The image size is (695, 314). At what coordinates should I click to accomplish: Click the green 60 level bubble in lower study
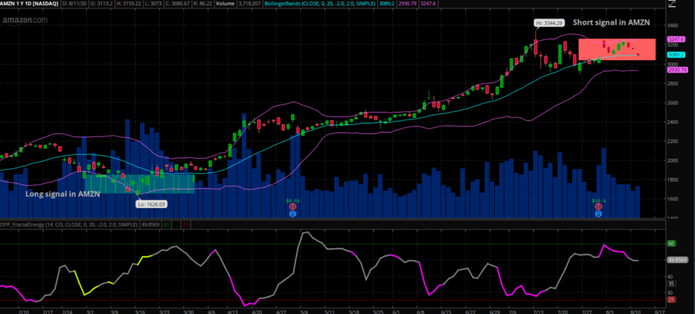[671, 243]
